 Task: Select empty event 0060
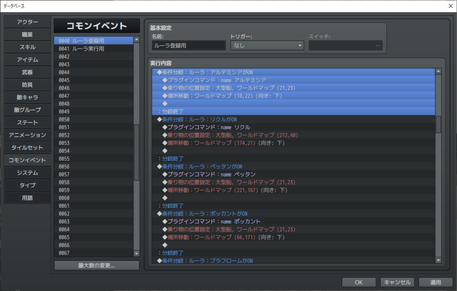pos(94,198)
